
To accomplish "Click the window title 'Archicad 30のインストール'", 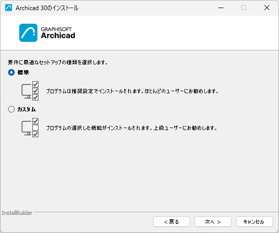I will [x=47, y=8].
